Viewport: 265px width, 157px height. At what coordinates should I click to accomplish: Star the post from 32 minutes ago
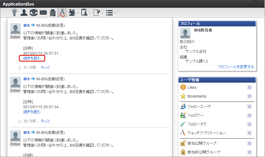(19, 121)
